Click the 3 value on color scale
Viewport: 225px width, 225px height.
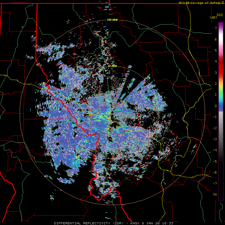216,72
